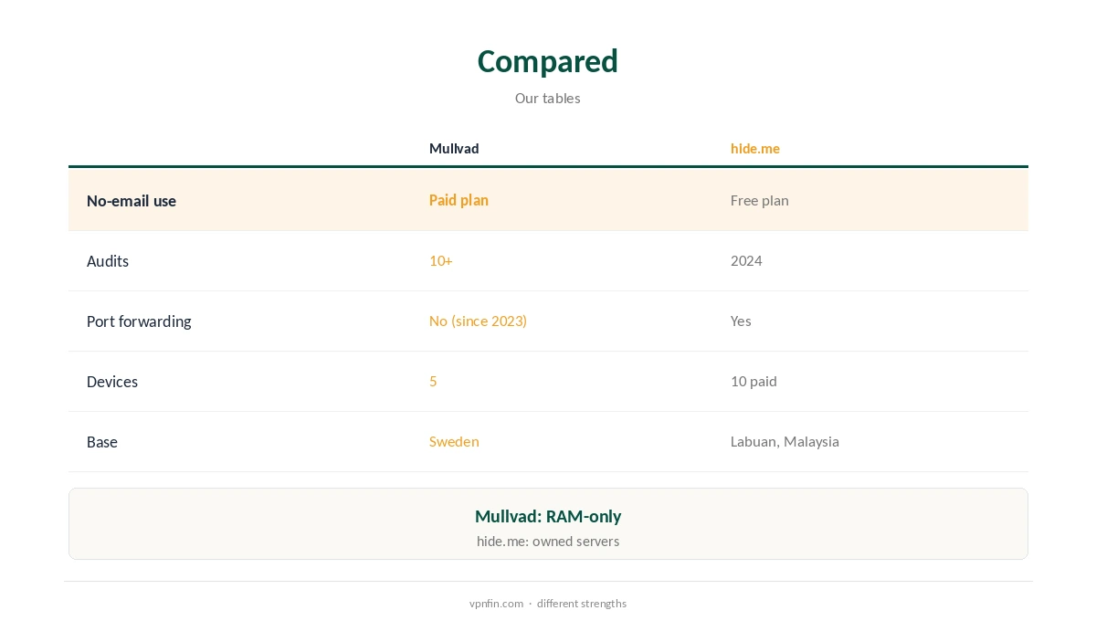Click the 'Paid plan' cell
This screenshot has height=621, width=1096.
458,200
